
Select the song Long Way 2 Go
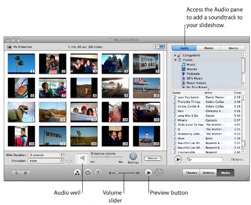pyautogui.click(x=207, y=116)
